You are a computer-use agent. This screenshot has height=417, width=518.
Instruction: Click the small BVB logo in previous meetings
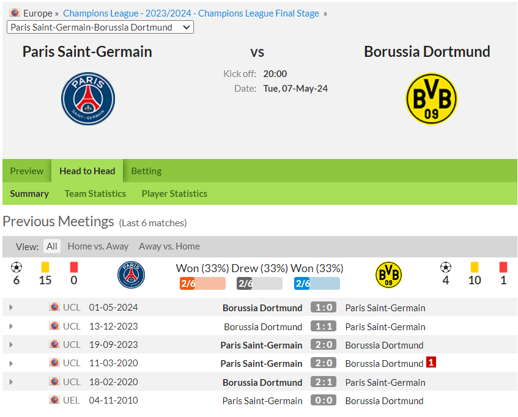pyautogui.click(x=388, y=275)
